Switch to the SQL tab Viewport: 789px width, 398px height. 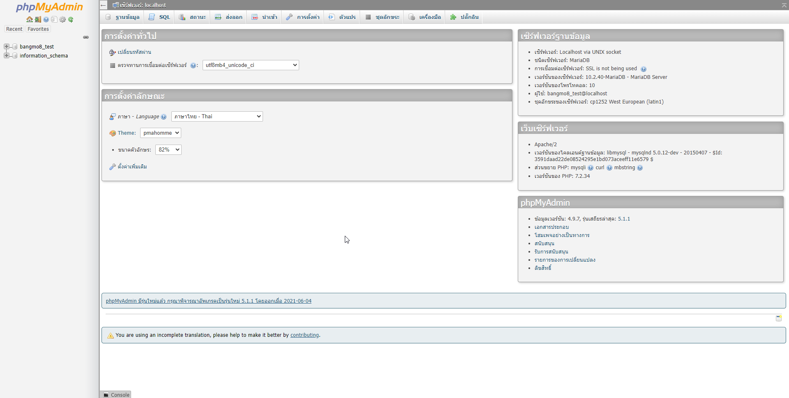pyautogui.click(x=159, y=17)
